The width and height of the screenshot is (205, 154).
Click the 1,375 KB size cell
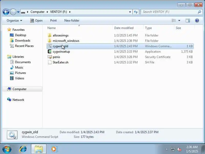click(x=187, y=52)
